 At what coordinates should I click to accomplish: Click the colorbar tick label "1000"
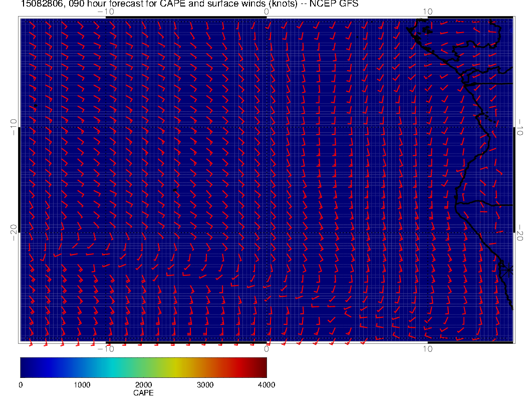(82, 385)
